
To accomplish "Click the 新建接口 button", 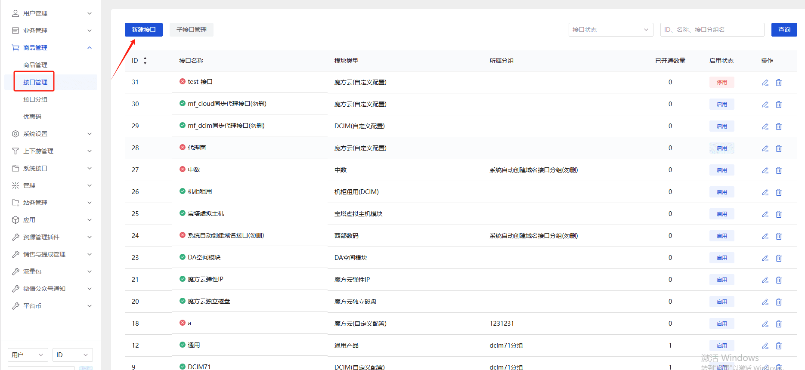I will pyautogui.click(x=144, y=30).
